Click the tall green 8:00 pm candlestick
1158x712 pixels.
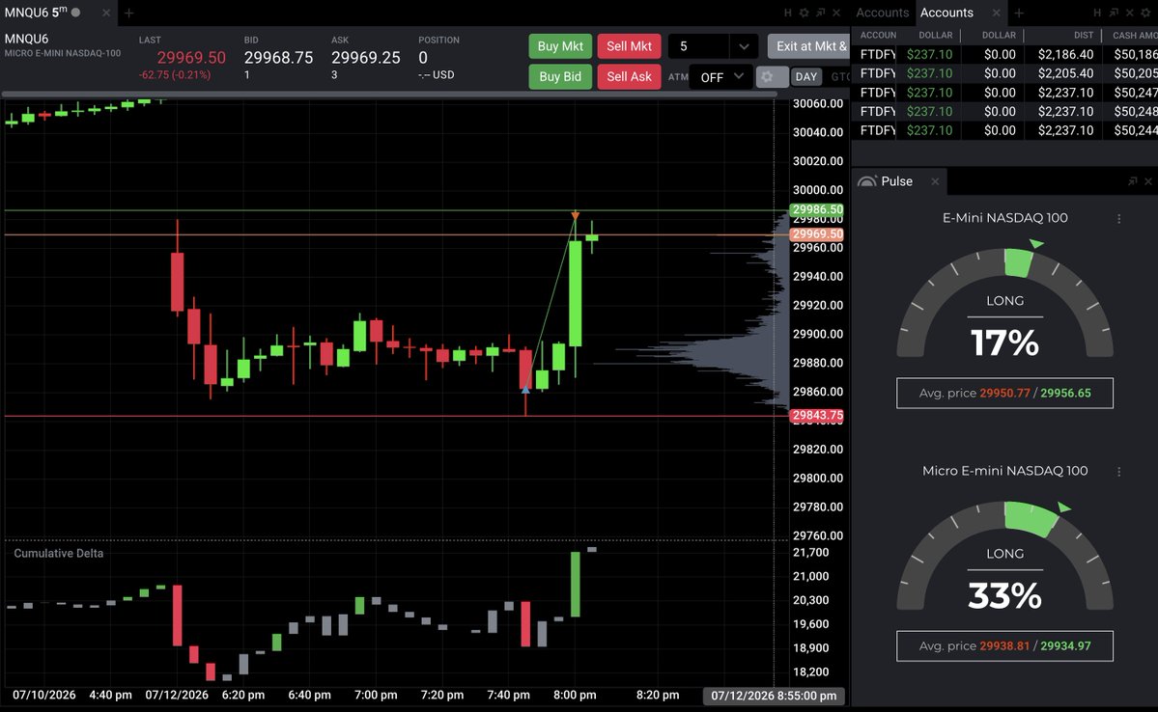[576, 293]
